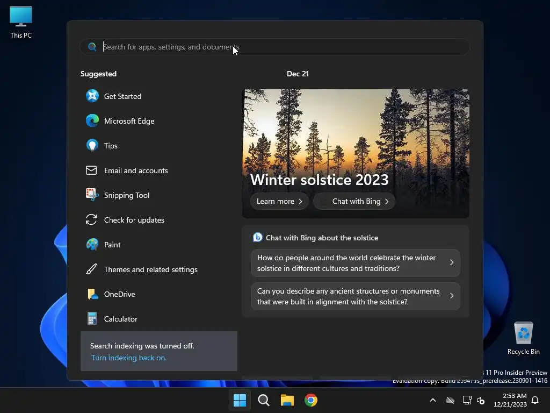
Task: Click 'Winter solstice 2023' title text
Action: pos(319,180)
